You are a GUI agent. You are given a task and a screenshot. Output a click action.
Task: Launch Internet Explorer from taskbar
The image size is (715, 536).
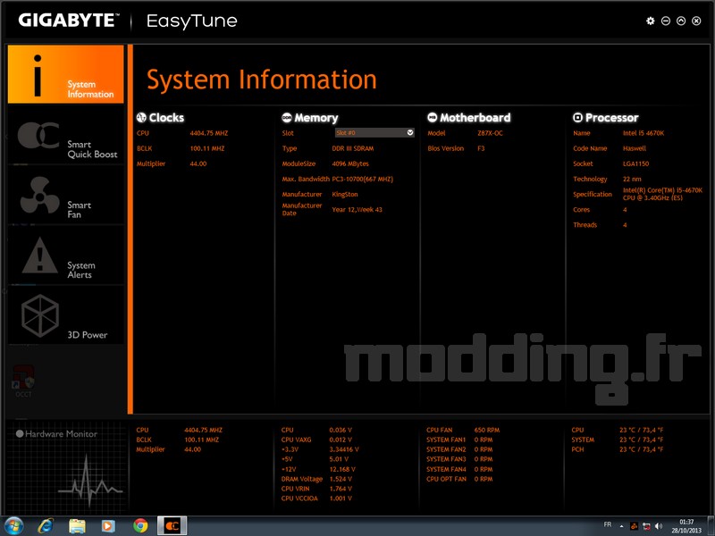[46, 526]
